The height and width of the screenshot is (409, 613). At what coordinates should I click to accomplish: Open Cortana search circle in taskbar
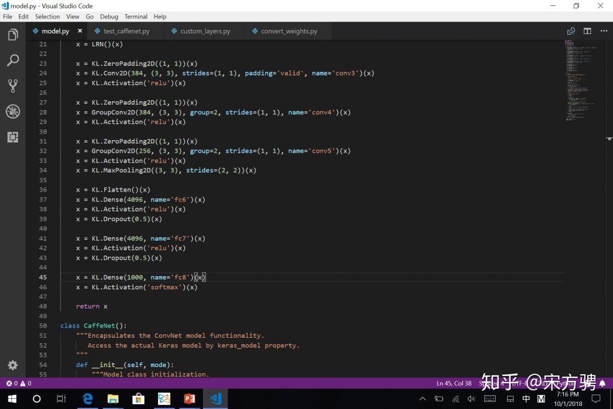(x=37, y=399)
